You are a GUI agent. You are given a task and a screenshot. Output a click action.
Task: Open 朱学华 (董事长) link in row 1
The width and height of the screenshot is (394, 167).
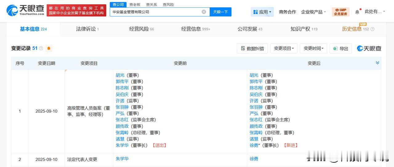point(122,145)
